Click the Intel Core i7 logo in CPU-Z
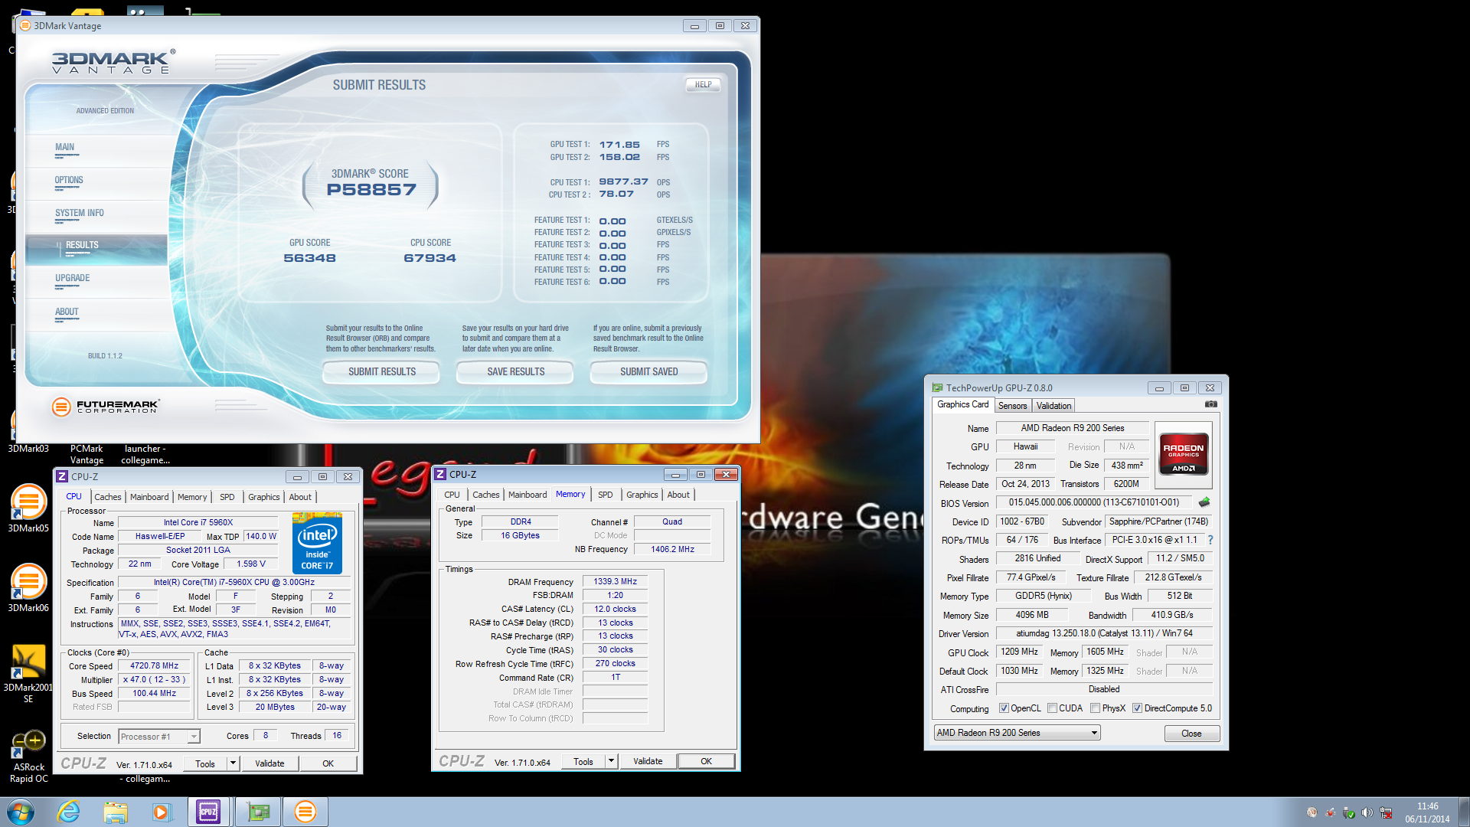The image size is (1470, 827). 317,543
